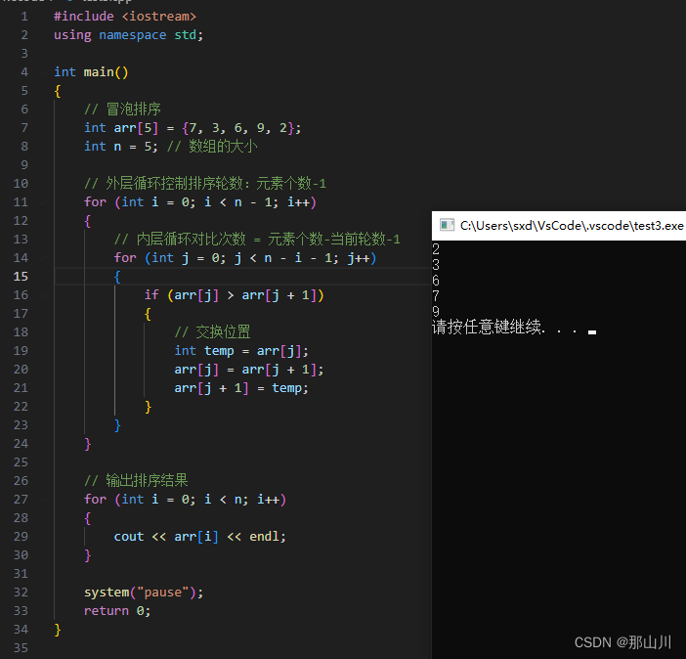Screen dimensions: 686x659
Task: Collapse the fold chevron at line 11 outer for loop
Action: (x=43, y=201)
